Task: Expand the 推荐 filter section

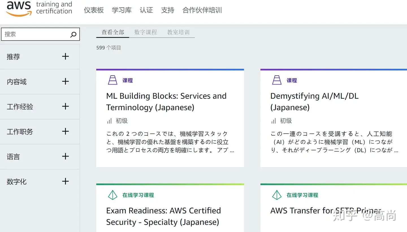Action: pyautogui.click(x=65, y=56)
